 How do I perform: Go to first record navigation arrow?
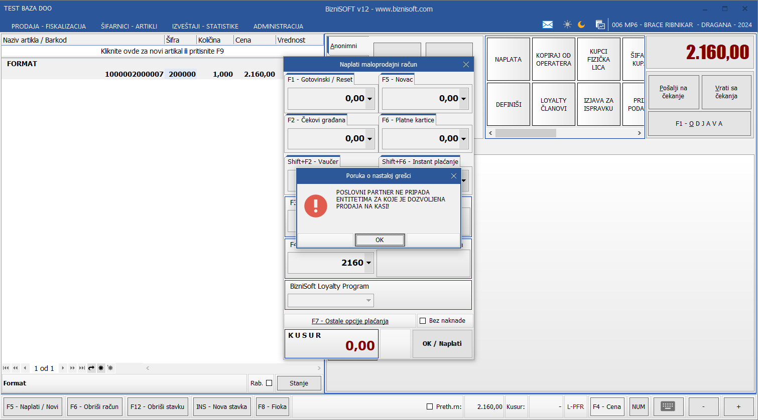tap(6, 368)
